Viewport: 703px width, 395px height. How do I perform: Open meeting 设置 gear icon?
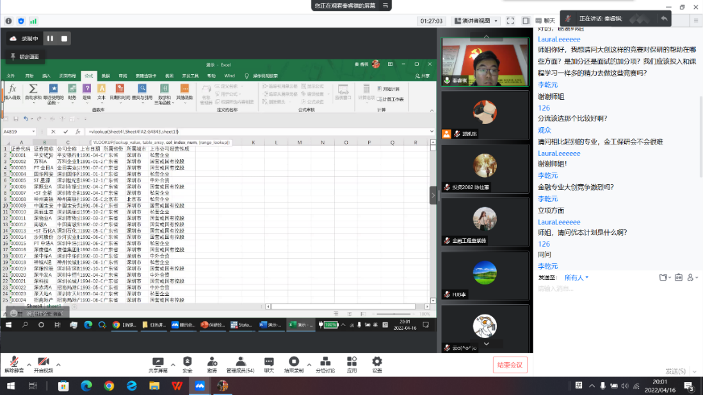pyautogui.click(x=377, y=363)
